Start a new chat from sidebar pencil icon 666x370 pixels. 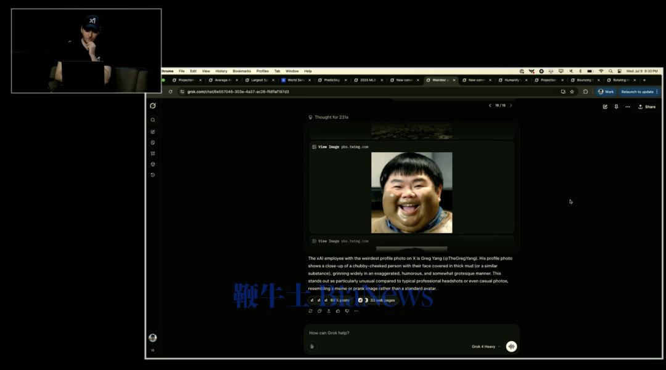[x=153, y=132]
